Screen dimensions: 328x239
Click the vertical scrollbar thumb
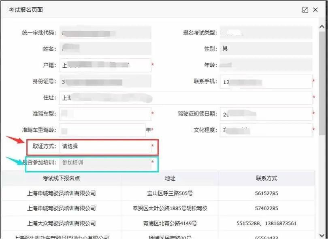[x=322, y=84]
